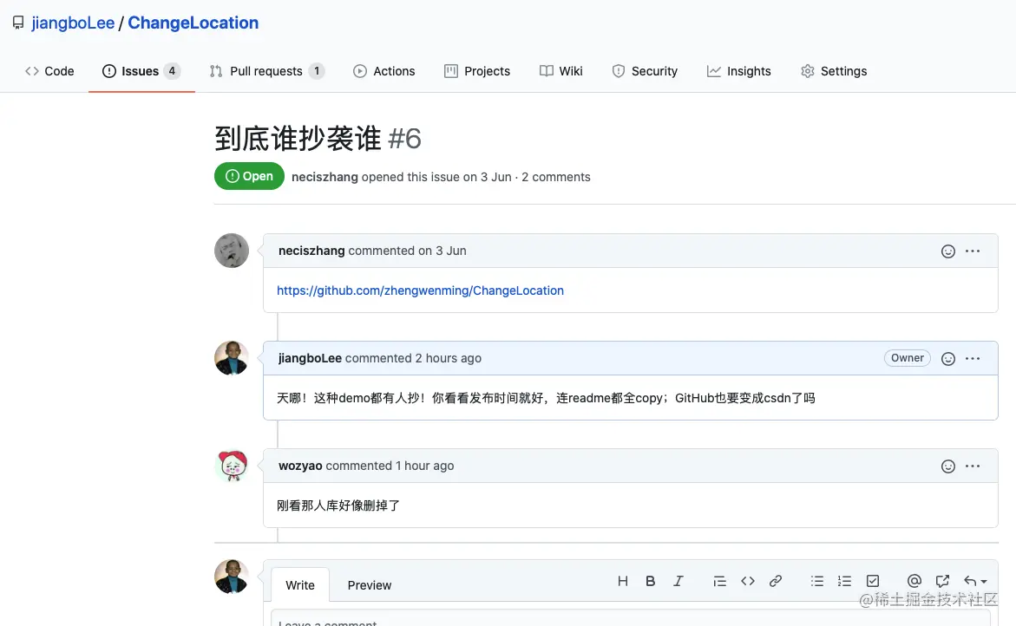The width and height of the screenshot is (1016, 626).
Task: Click the Owner badge
Action: pyautogui.click(x=908, y=358)
